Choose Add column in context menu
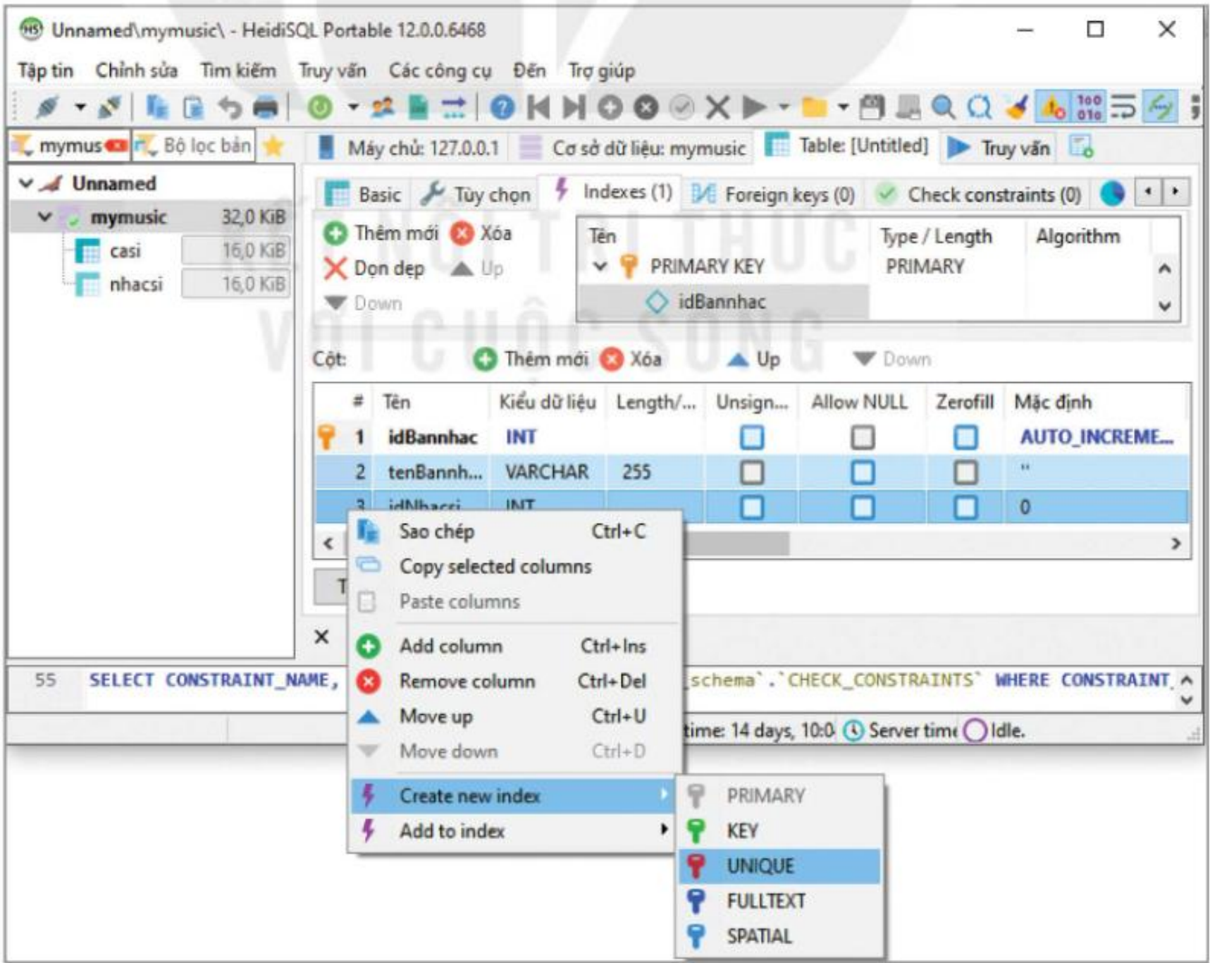 pyautogui.click(x=516, y=646)
